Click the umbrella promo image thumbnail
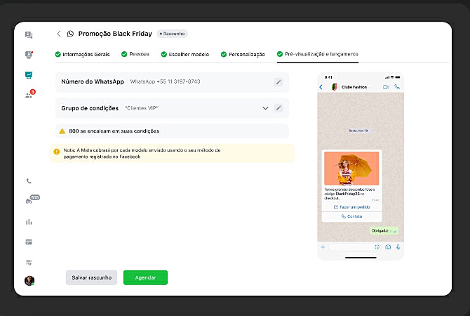470x316 pixels. [351, 169]
